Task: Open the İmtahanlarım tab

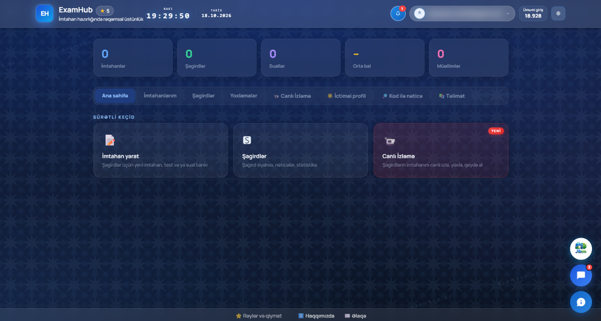Action: [160, 95]
